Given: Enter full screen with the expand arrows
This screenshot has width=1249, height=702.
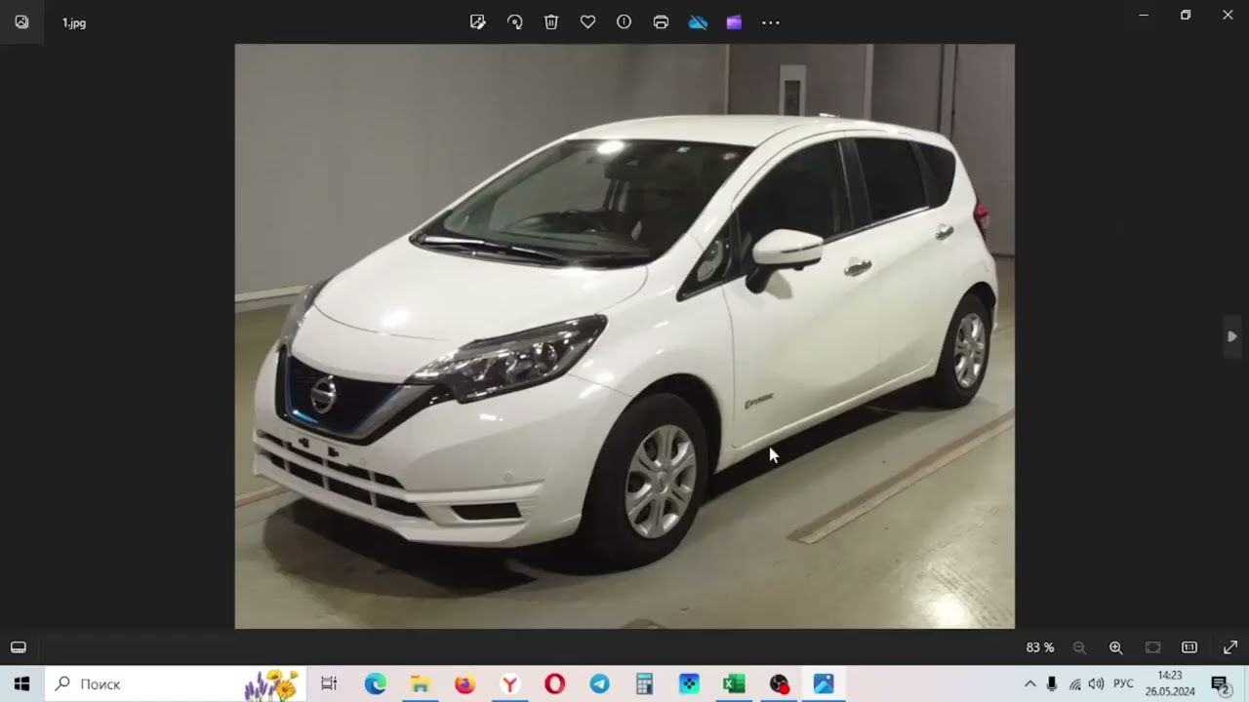Looking at the screenshot, I should click(1230, 647).
